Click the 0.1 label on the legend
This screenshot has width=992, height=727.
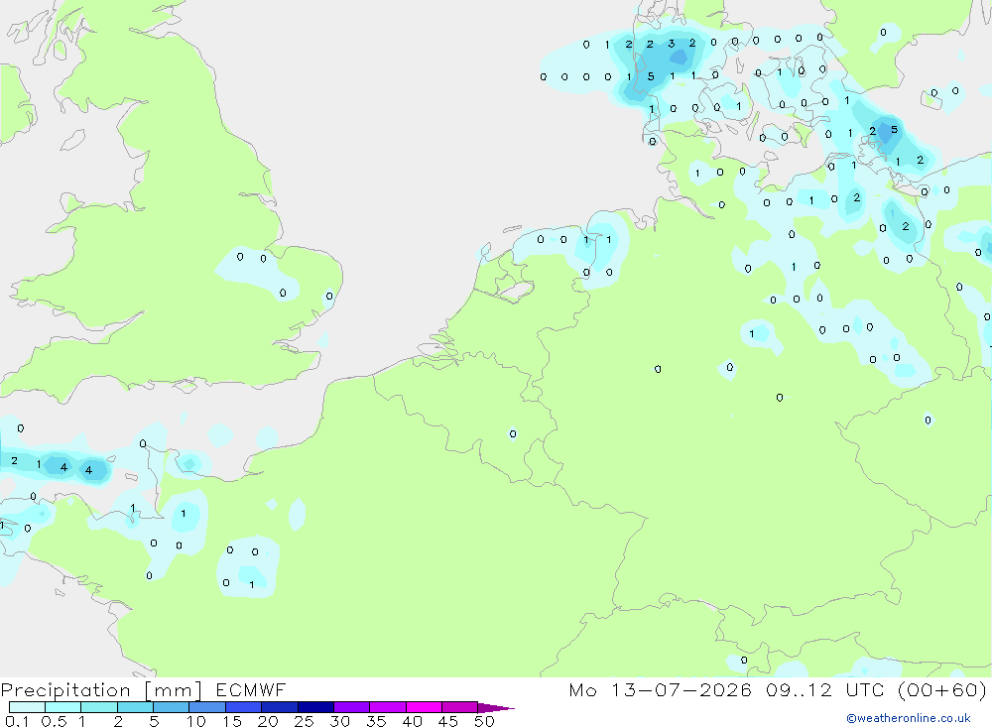tap(17, 721)
